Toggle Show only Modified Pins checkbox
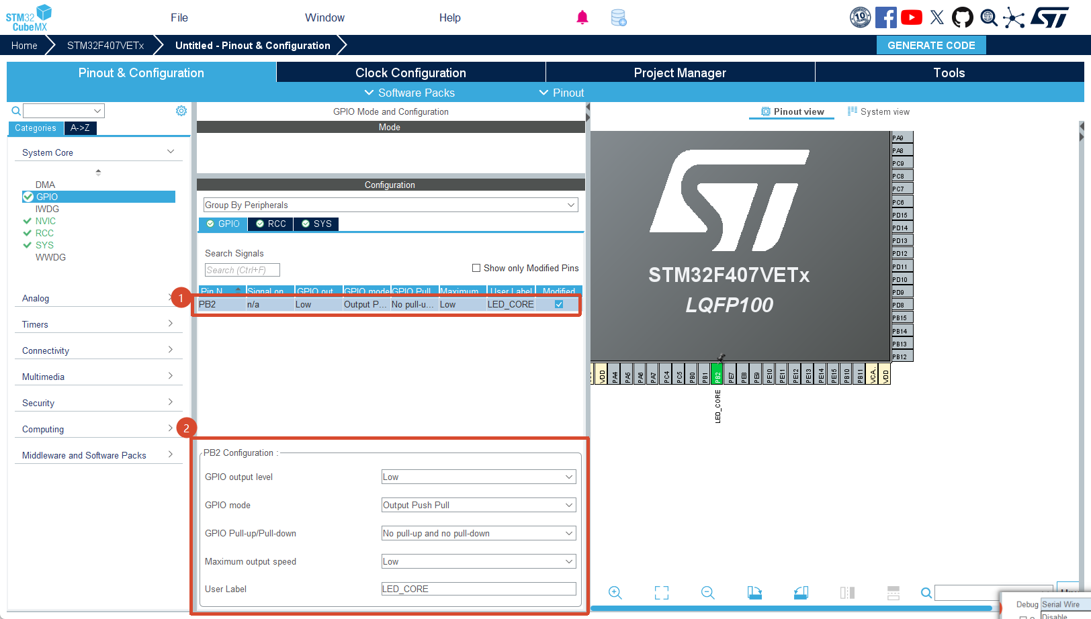This screenshot has height=619, width=1091. point(476,268)
